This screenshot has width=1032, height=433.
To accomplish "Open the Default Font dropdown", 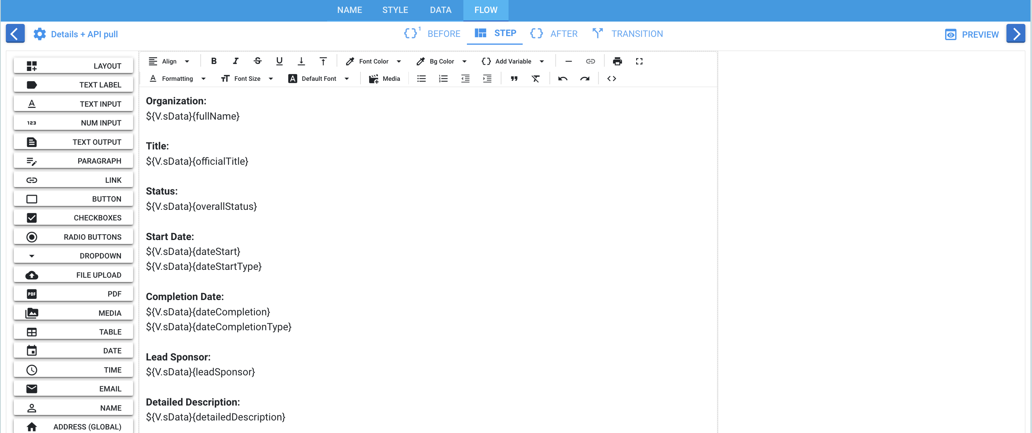I will pyautogui.click(x=319, y=78).
